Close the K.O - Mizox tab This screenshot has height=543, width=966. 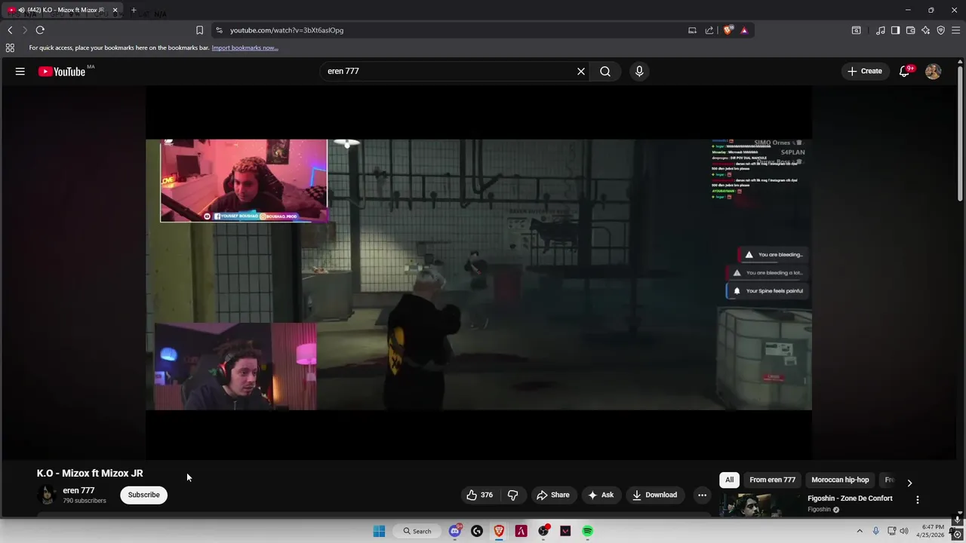point(115,10)
